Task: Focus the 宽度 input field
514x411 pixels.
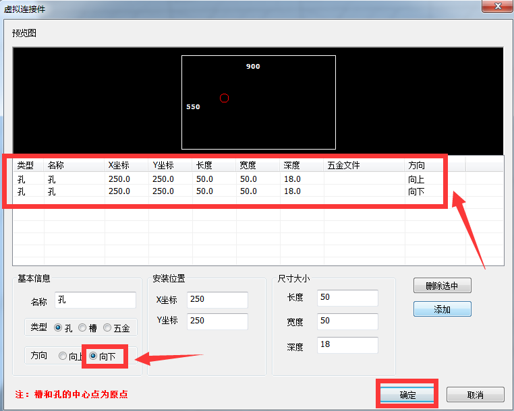Action: coord(347,321)
